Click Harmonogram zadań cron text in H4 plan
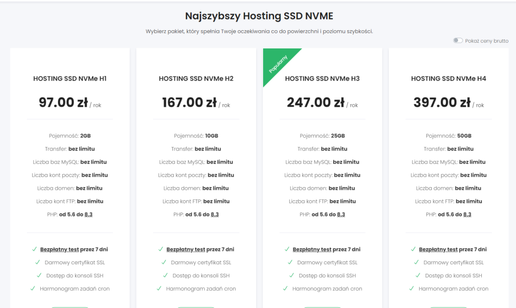 (x=454, y=288)
